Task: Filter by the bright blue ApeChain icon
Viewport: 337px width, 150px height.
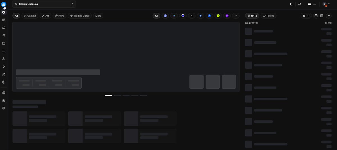Action: coord(209,16)
